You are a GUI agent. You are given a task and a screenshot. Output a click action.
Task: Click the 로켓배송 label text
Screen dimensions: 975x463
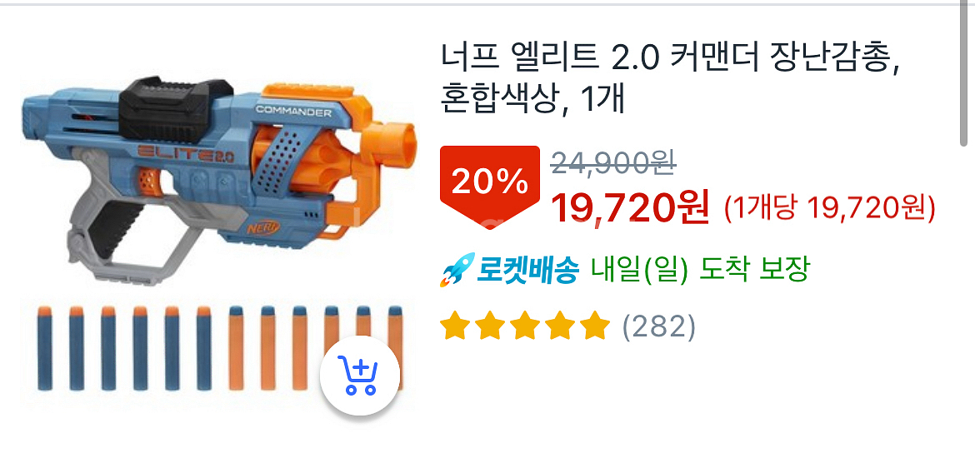point(528,271)
